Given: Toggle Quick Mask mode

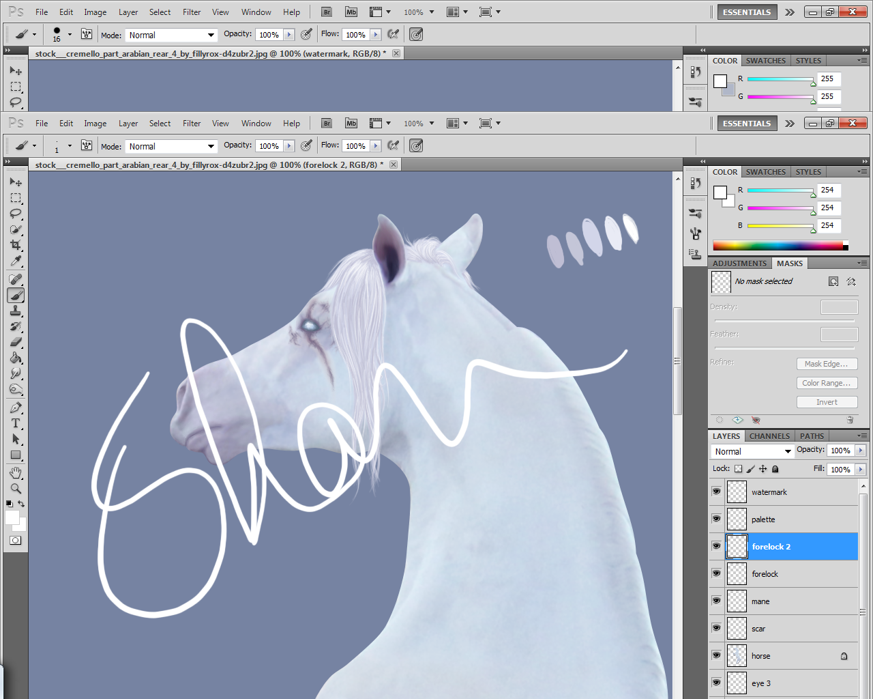Looking at the screenshot, I should coord(15,540).
